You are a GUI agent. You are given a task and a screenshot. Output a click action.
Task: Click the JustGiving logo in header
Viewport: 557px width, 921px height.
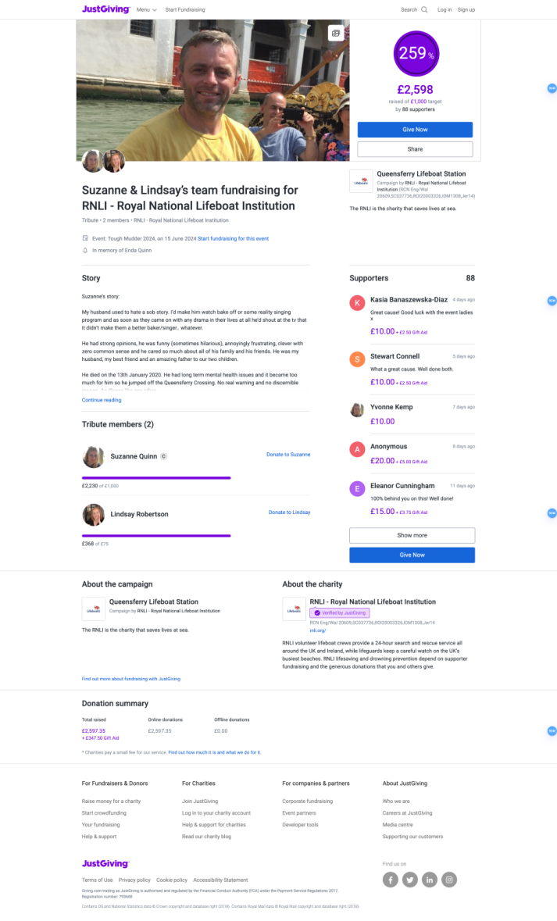click(105, 9)
